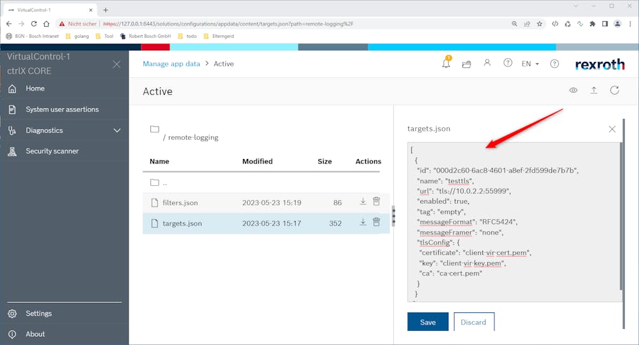Click the panel splitter handle dots
The image size is (639, 345).
[x=393, y=216]
